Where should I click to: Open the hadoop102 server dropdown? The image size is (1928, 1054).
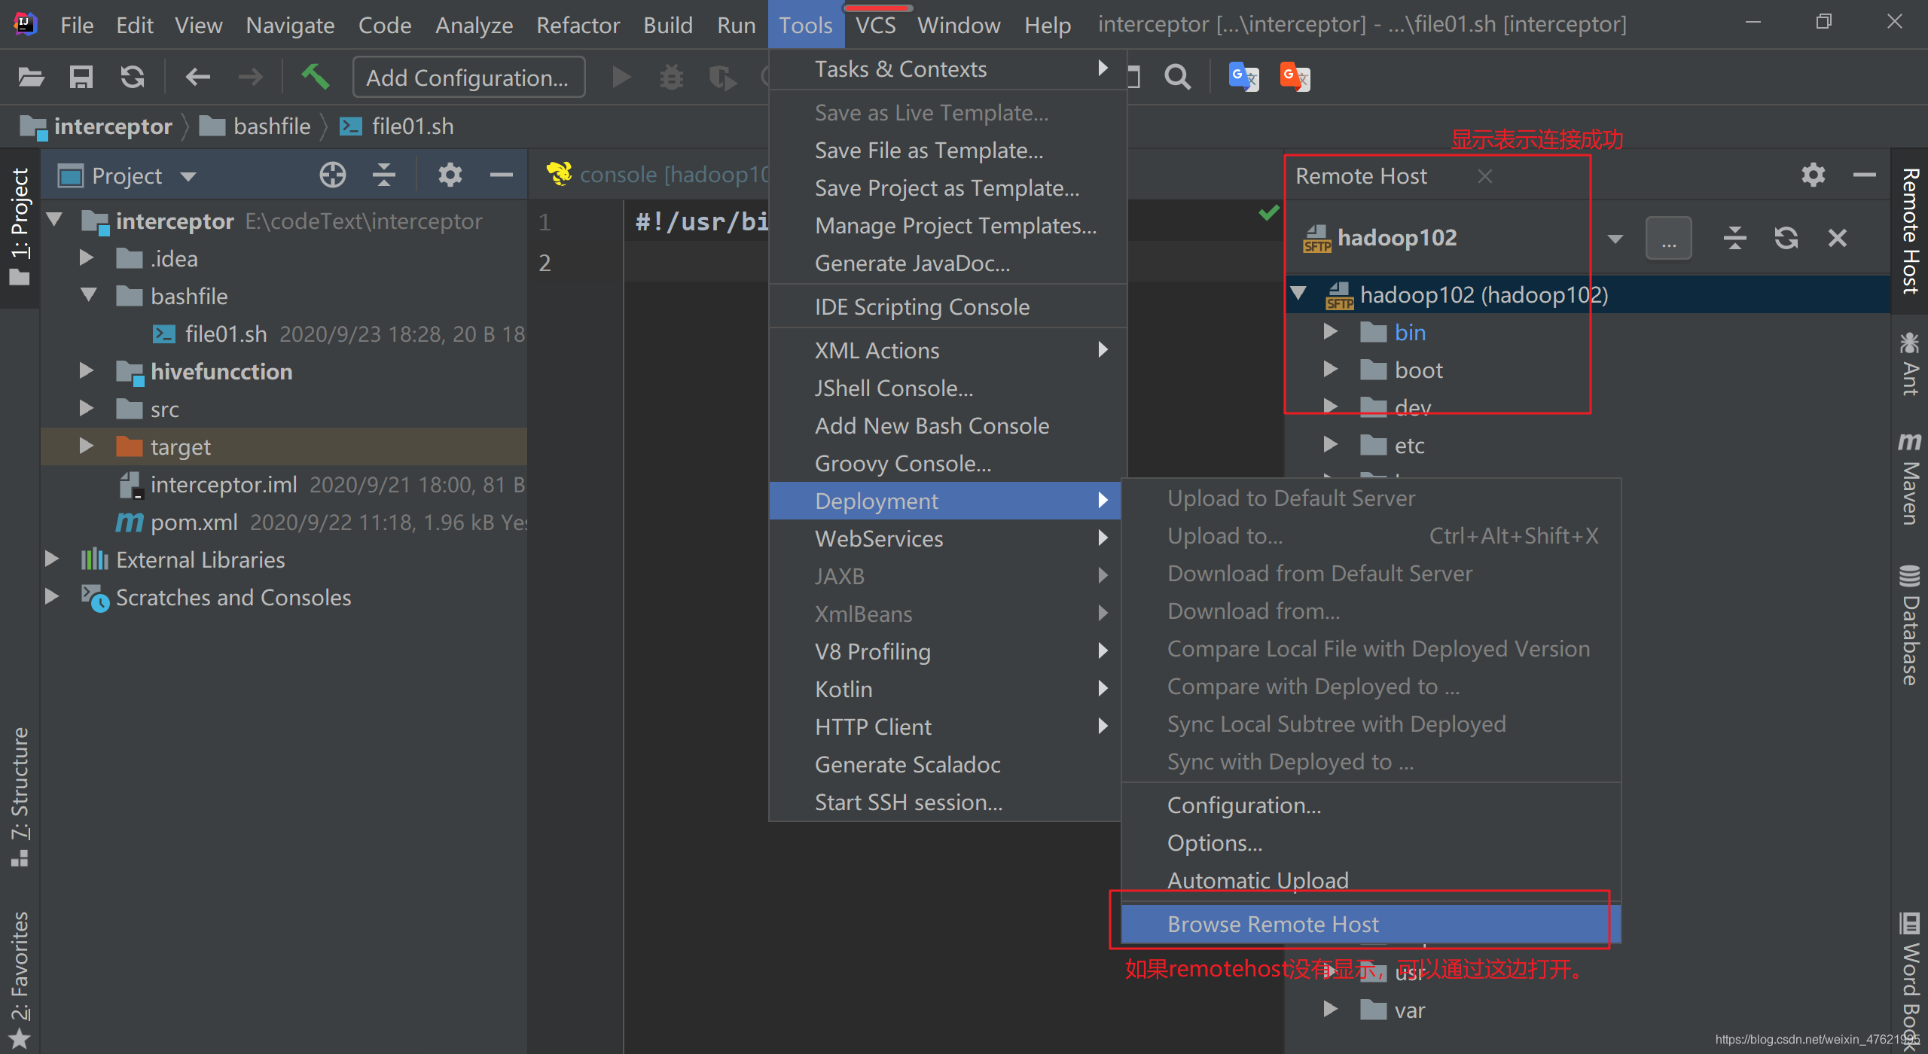click(1614, 239)
